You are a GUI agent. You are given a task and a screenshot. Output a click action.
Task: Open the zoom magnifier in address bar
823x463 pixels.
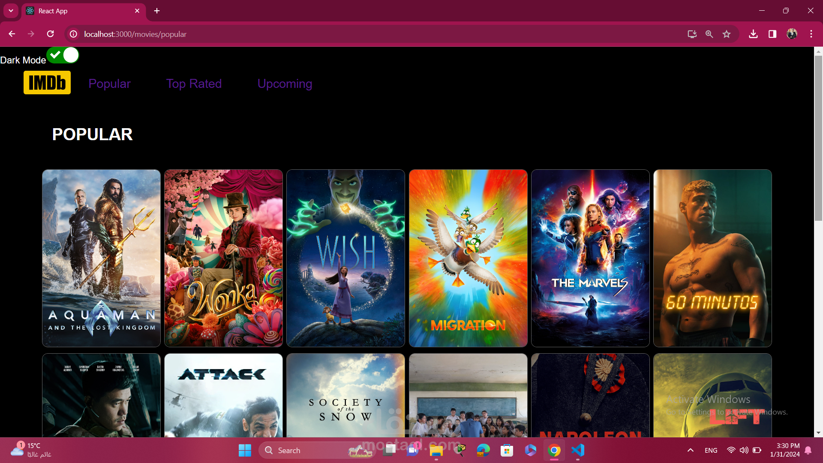(x=709, y=34)
